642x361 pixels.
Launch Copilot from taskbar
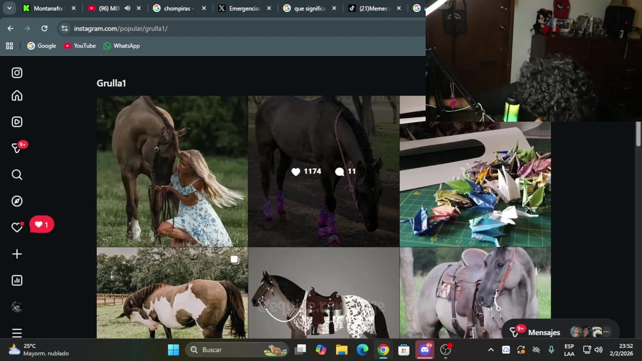coord(321,349)
